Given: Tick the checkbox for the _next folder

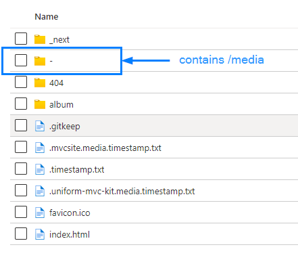Looking at the screenshot, I should [21, 39].
